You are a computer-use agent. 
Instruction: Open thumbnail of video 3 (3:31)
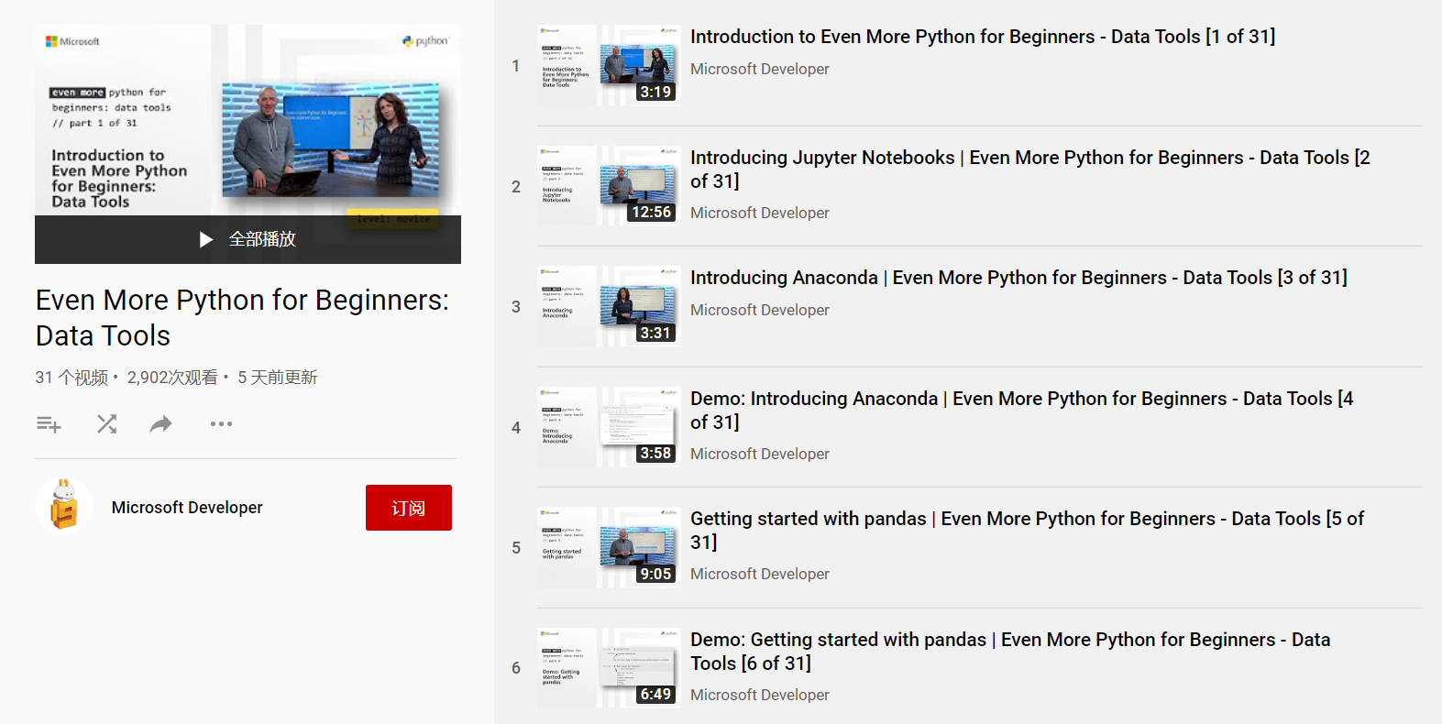[x=609, y=306]
